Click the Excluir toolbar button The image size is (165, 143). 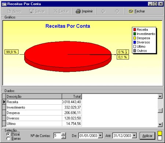[x=61, y=11]
